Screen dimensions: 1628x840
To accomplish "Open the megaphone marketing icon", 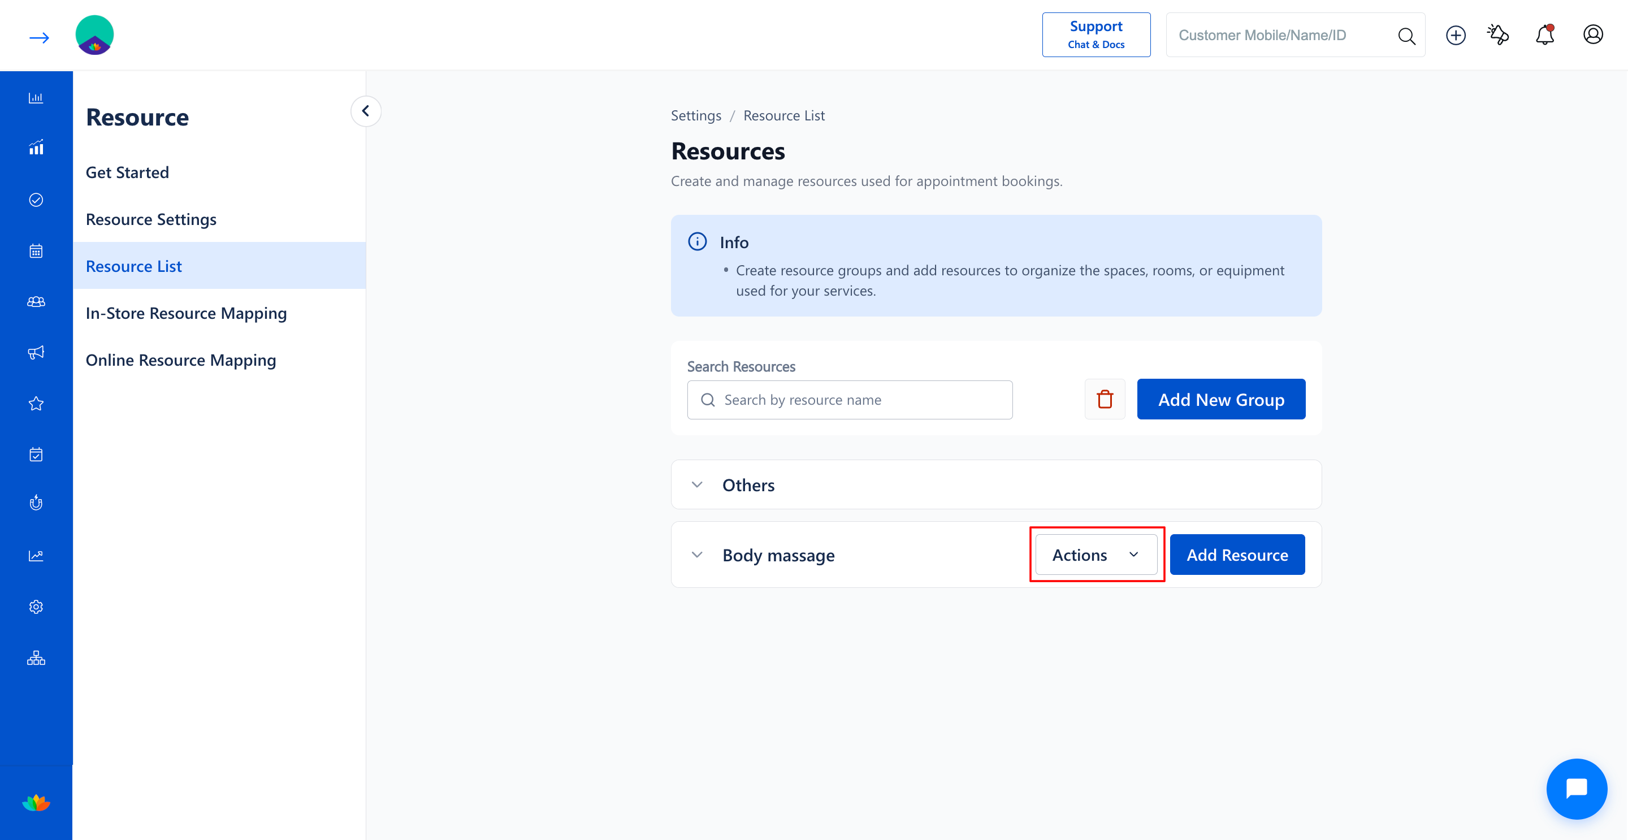I will pos(36,352).
